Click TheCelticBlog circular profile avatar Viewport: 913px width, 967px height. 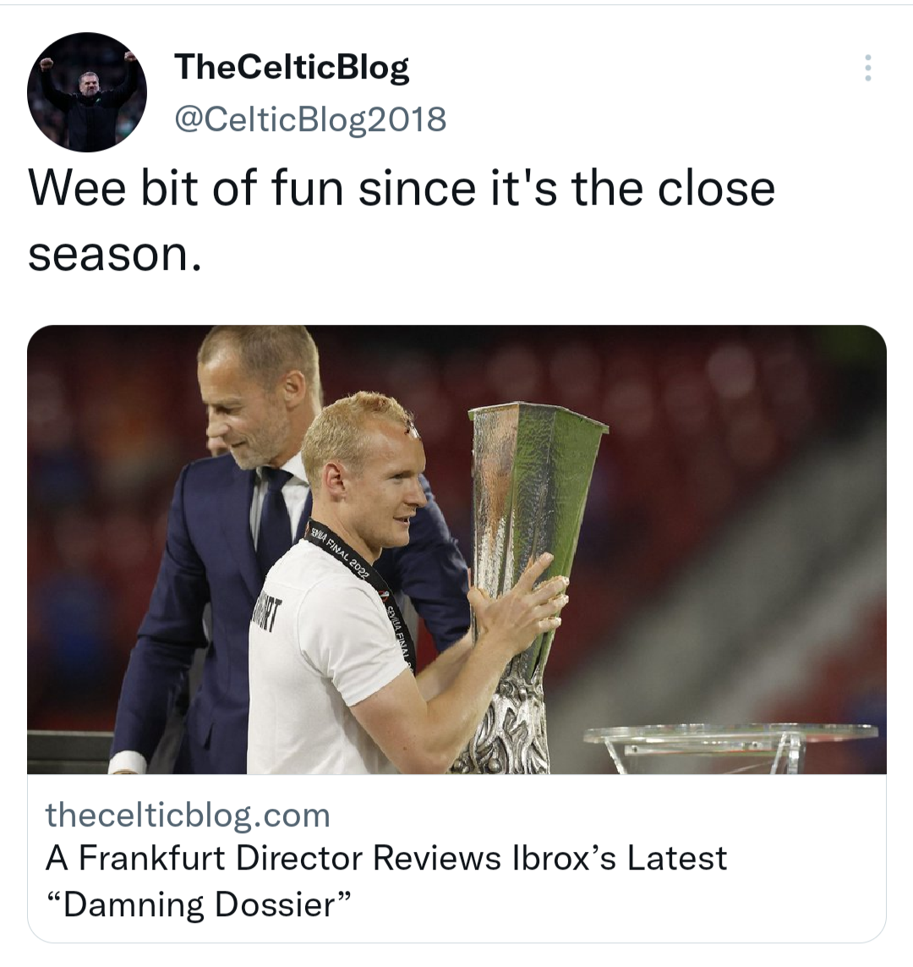point(87,92)
